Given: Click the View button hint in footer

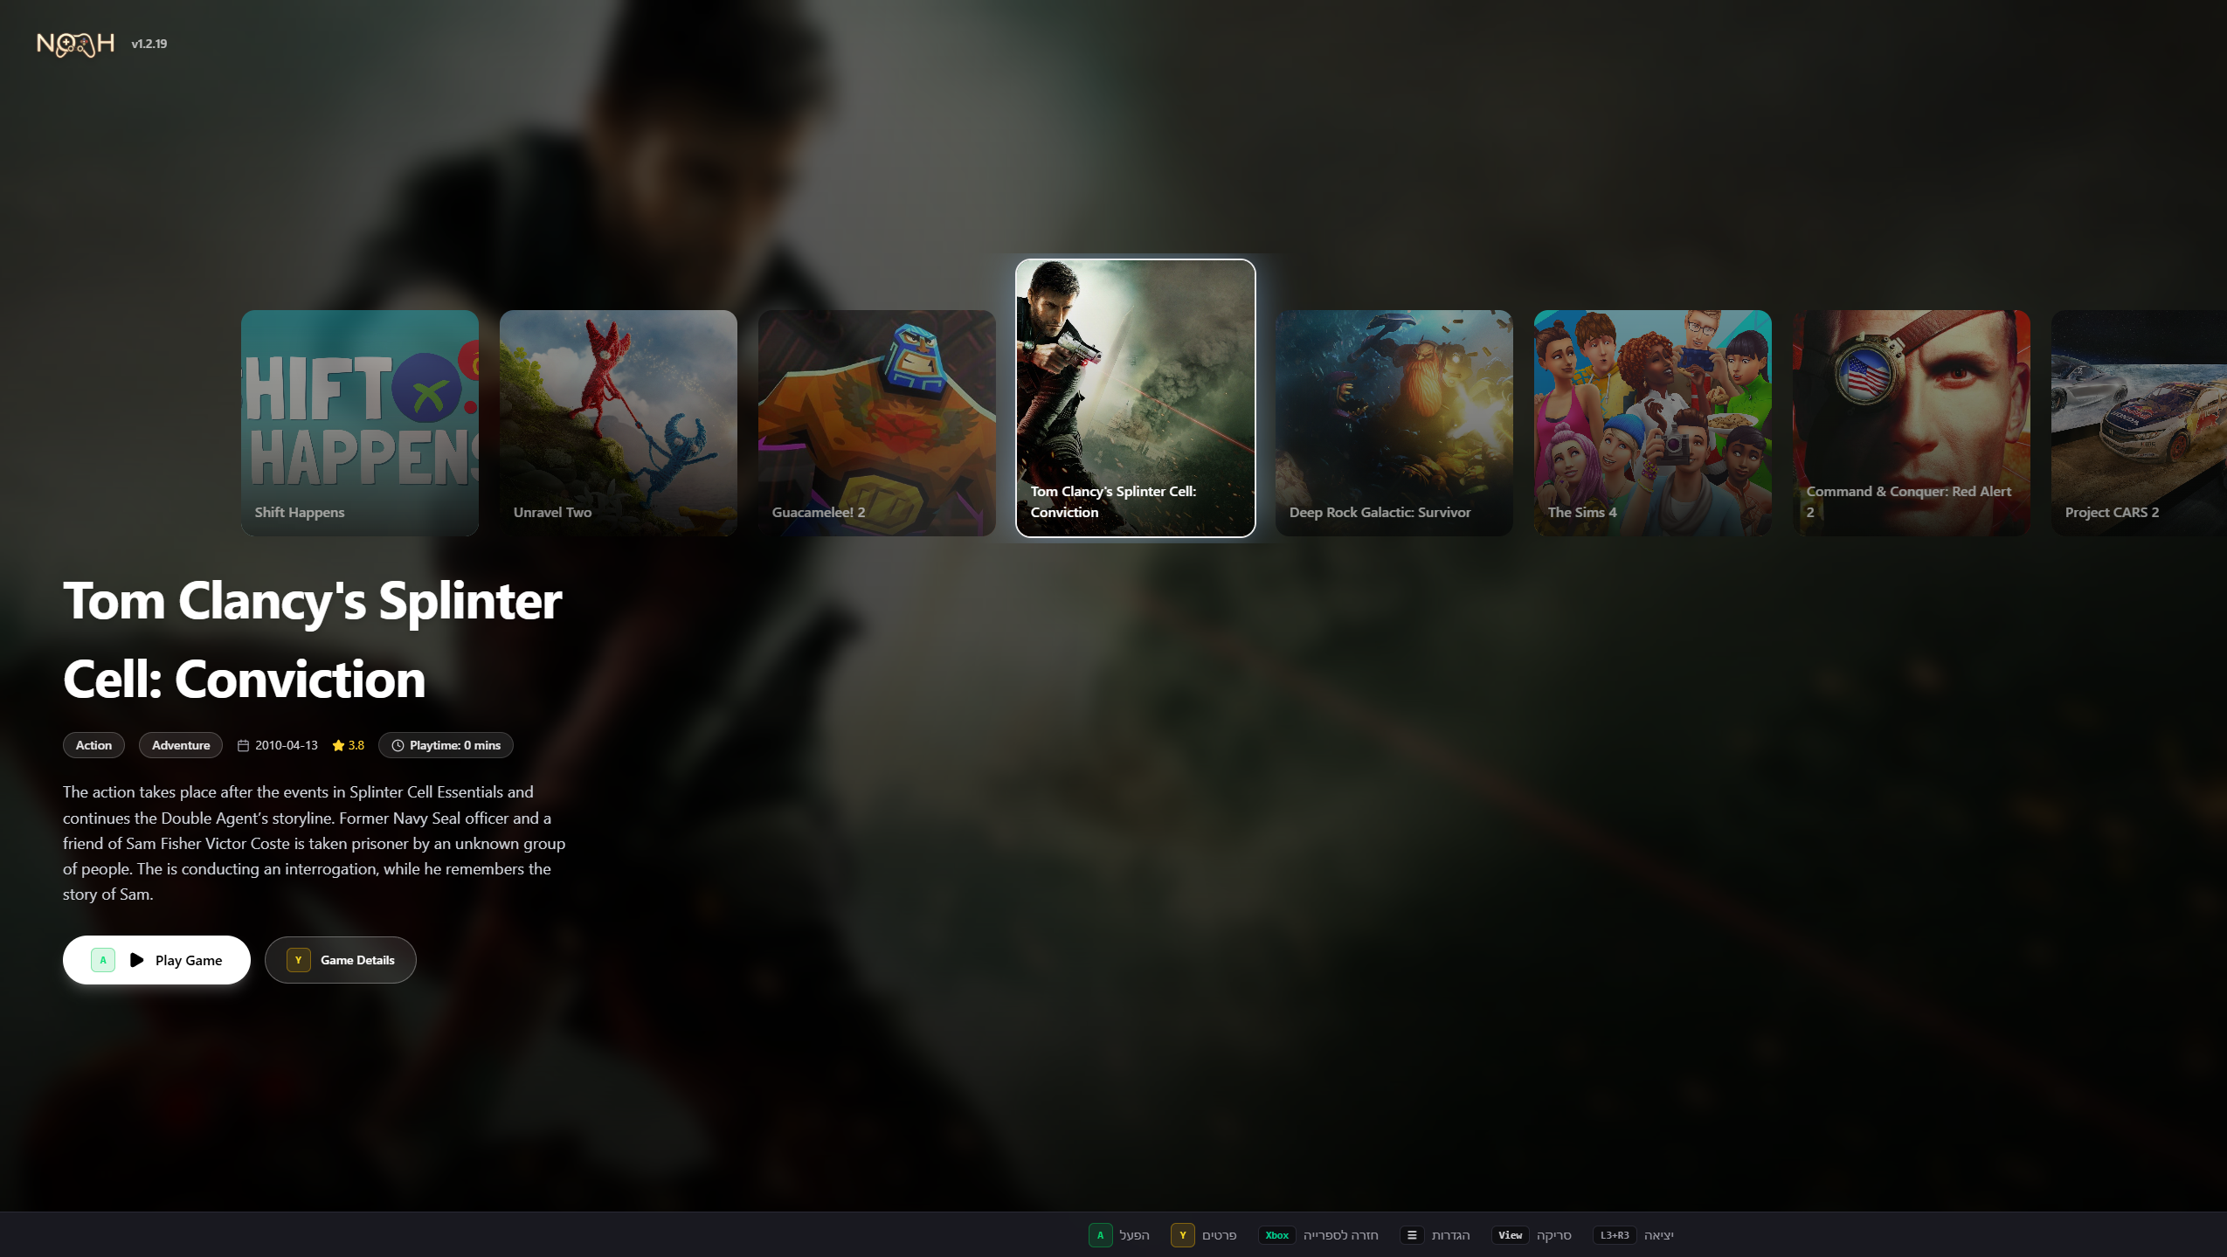Looking at the screenshot, I should (x=1511, y=1235).
